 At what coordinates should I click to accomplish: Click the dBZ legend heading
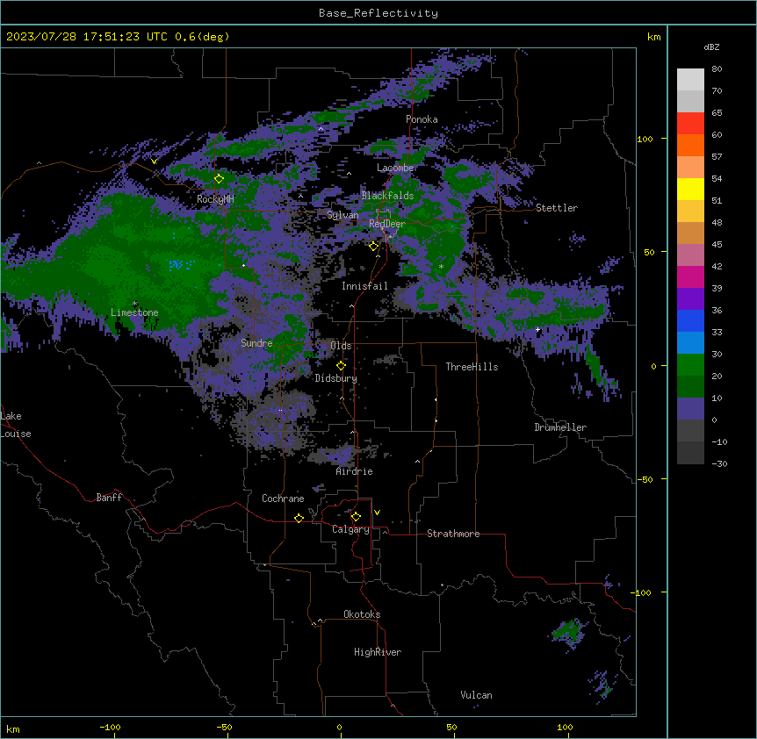click(x=711, y=47)
